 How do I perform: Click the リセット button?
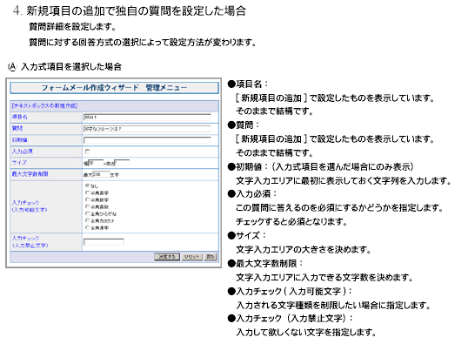tap(191, 257)
